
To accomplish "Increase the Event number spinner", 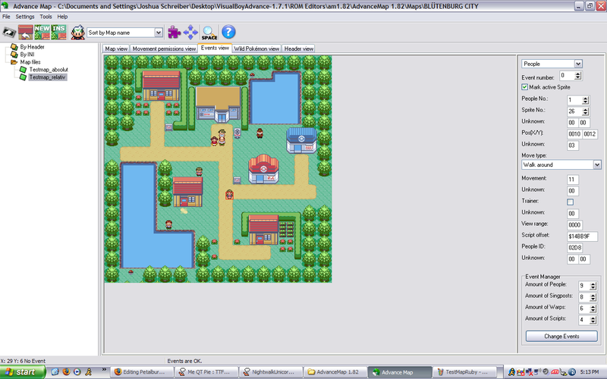I will tap(577, 74).
